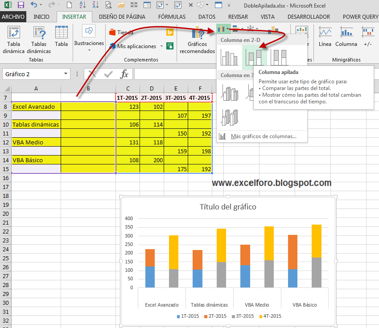Switch to the DISEÑO DE PÁGINA tab
The width and height of the screenshot is (379, 328).
[122, 16]
